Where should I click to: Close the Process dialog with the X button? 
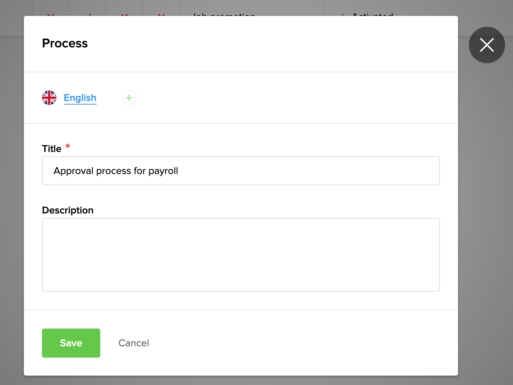pyautogui.click(x=487, y=45)
